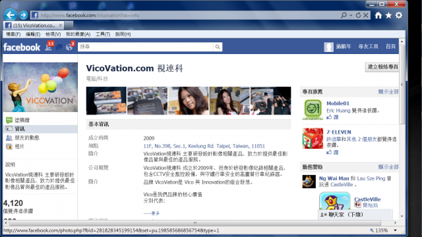Open the 檢視(V) menu

click(x=53, y=34)
